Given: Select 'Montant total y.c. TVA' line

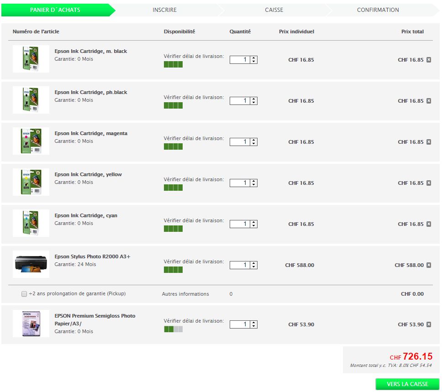Looking at the screenshot, I should [x=391, y=366].
